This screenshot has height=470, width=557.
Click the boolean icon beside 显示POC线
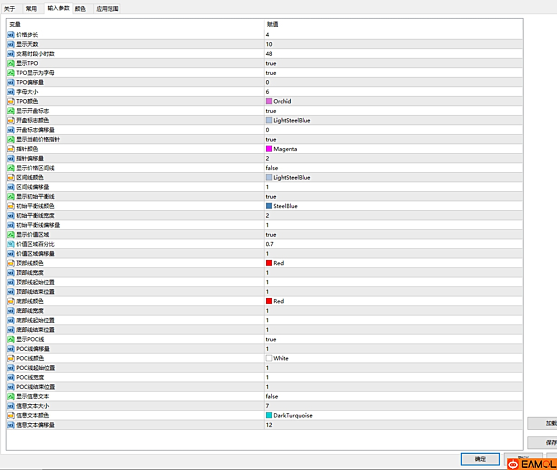tap(11, 339)
